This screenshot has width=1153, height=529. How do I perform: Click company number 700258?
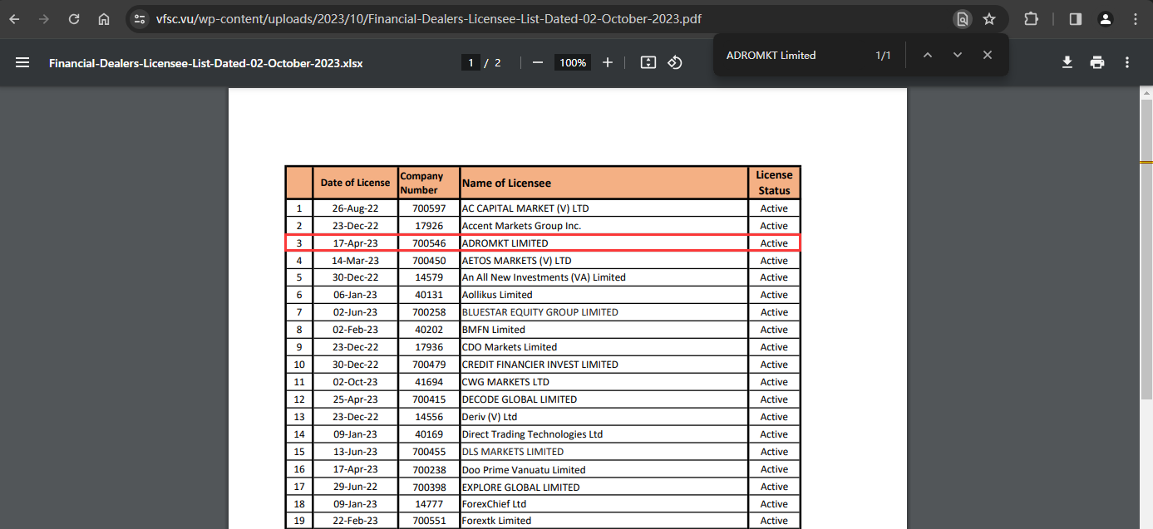pos(429,312)
